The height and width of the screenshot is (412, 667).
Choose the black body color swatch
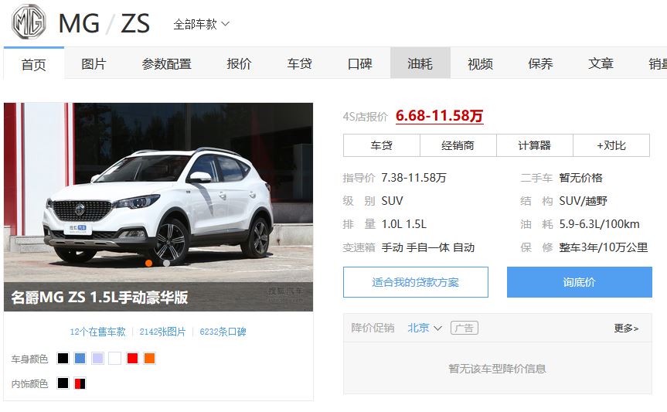coord(63,359)
